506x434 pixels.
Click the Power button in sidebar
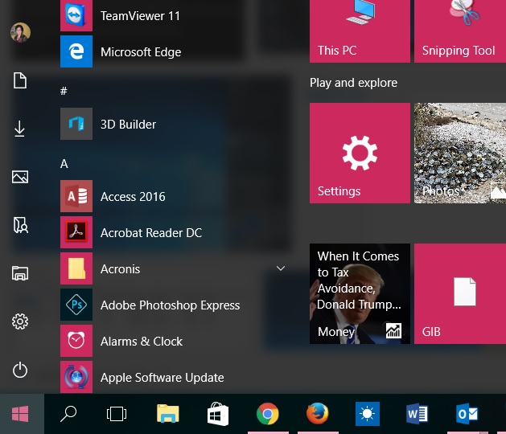click(20, 370)
